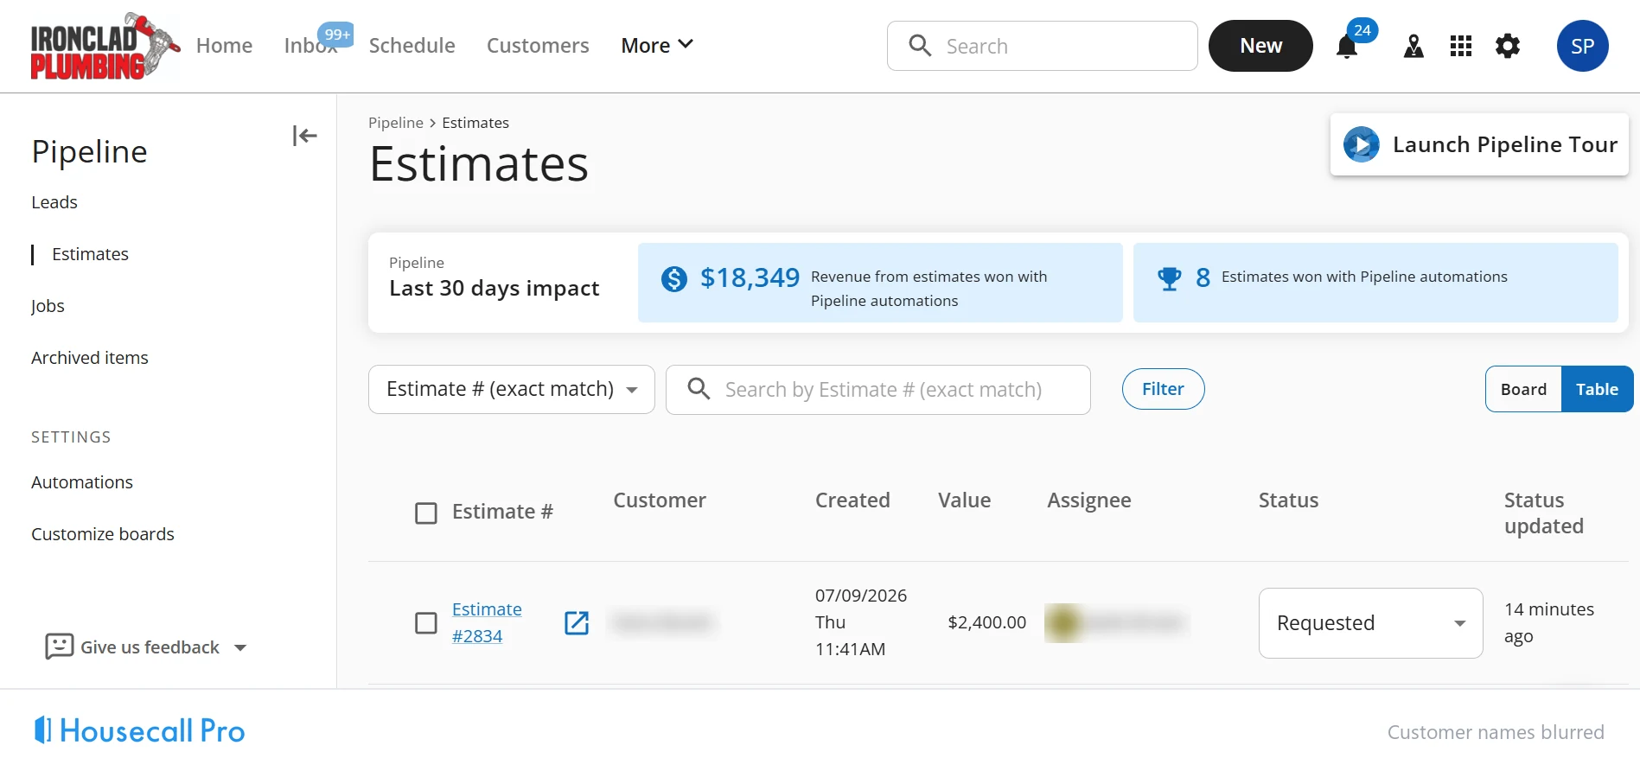Open estimate #2834 in new window icon
This screenshot has width=1640, height=771.
coord(577,622)
